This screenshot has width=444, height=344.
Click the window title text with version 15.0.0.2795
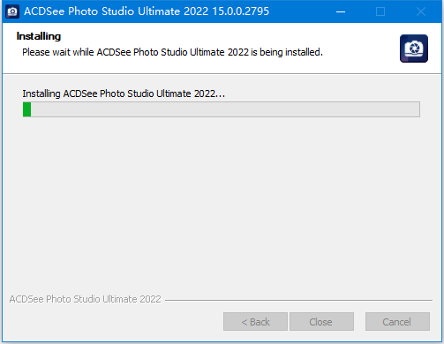click(x=147, y=11)
